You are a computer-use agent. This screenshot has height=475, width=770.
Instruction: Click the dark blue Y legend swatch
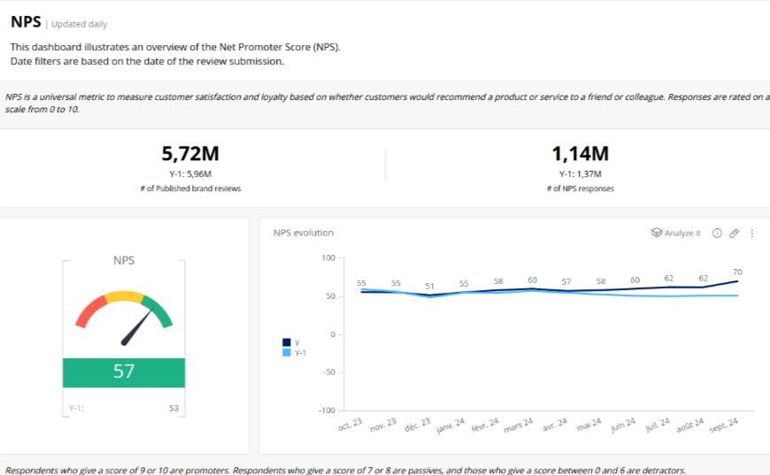tap(287, 342)
